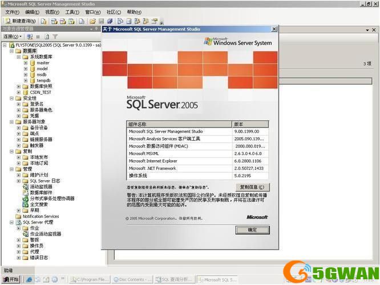This screenshot has width=380, height=285.
Task: Click the Windows 开始 Start button
Action: click(11, 279)
